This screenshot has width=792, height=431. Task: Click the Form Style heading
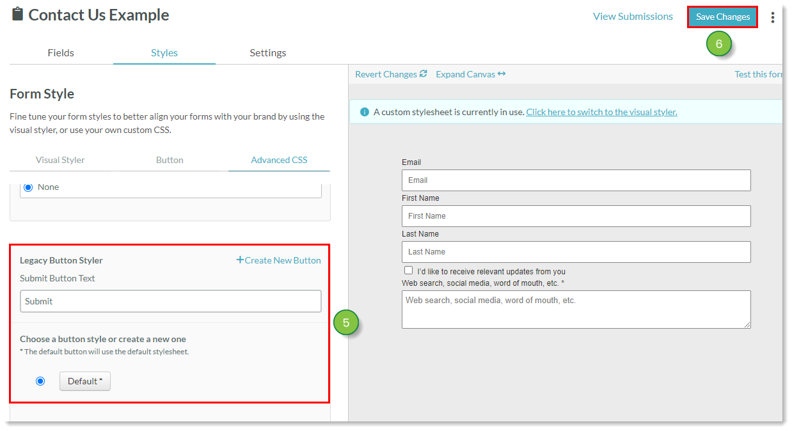[x=42, y=94]
